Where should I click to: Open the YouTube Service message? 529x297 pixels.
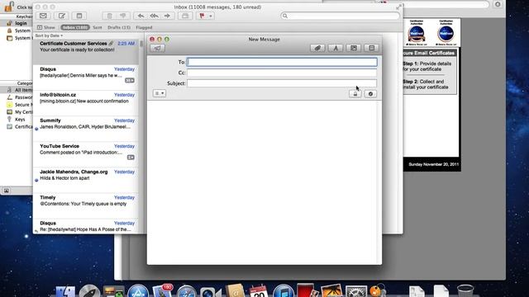(x=86, y=154)
